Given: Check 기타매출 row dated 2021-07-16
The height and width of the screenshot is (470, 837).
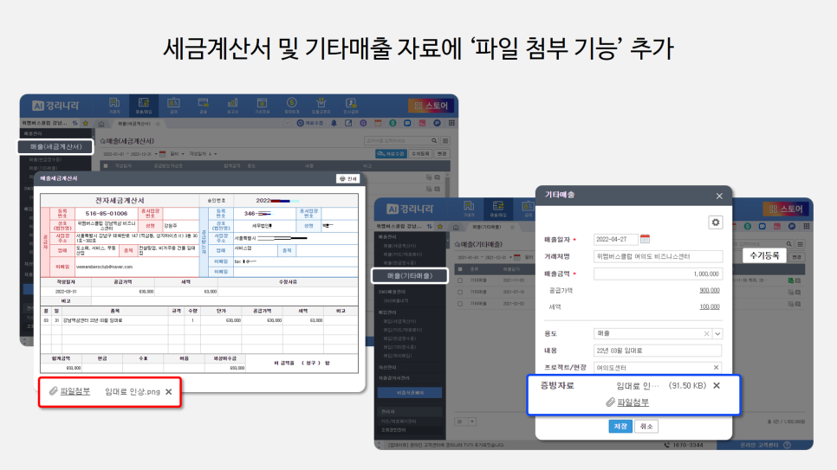Looking at the screenshot, I should click(460, 293).
